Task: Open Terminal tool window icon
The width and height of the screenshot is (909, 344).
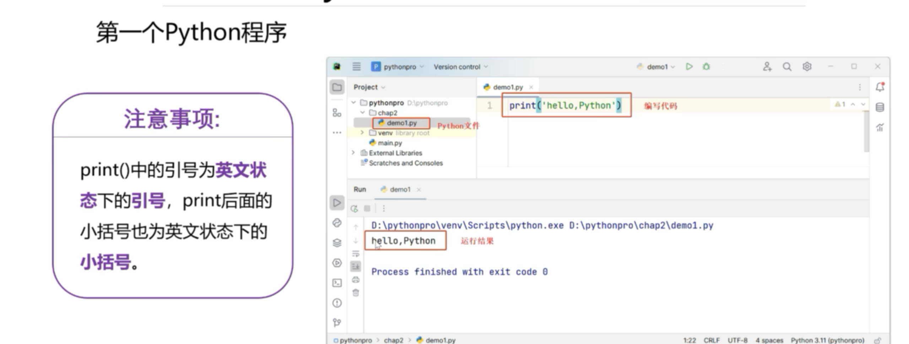Action: 337,283
